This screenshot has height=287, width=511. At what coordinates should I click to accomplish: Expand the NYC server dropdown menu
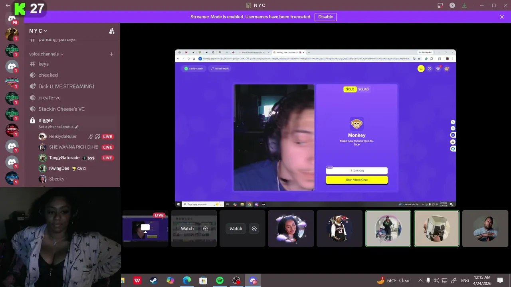[x=38, y=31]
